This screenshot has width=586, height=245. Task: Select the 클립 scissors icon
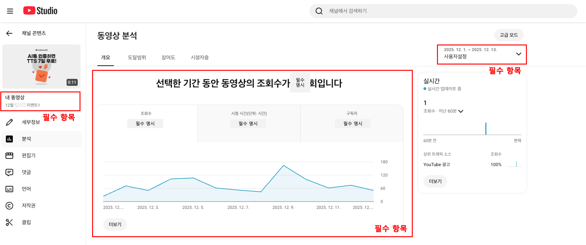(9, 222)
